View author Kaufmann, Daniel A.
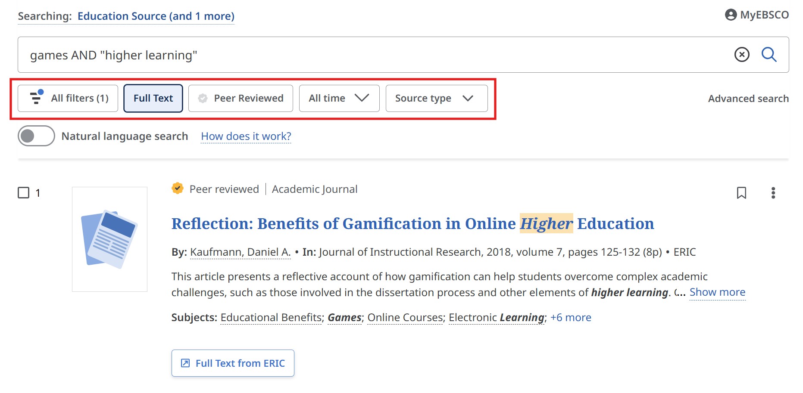 (239, 252)
